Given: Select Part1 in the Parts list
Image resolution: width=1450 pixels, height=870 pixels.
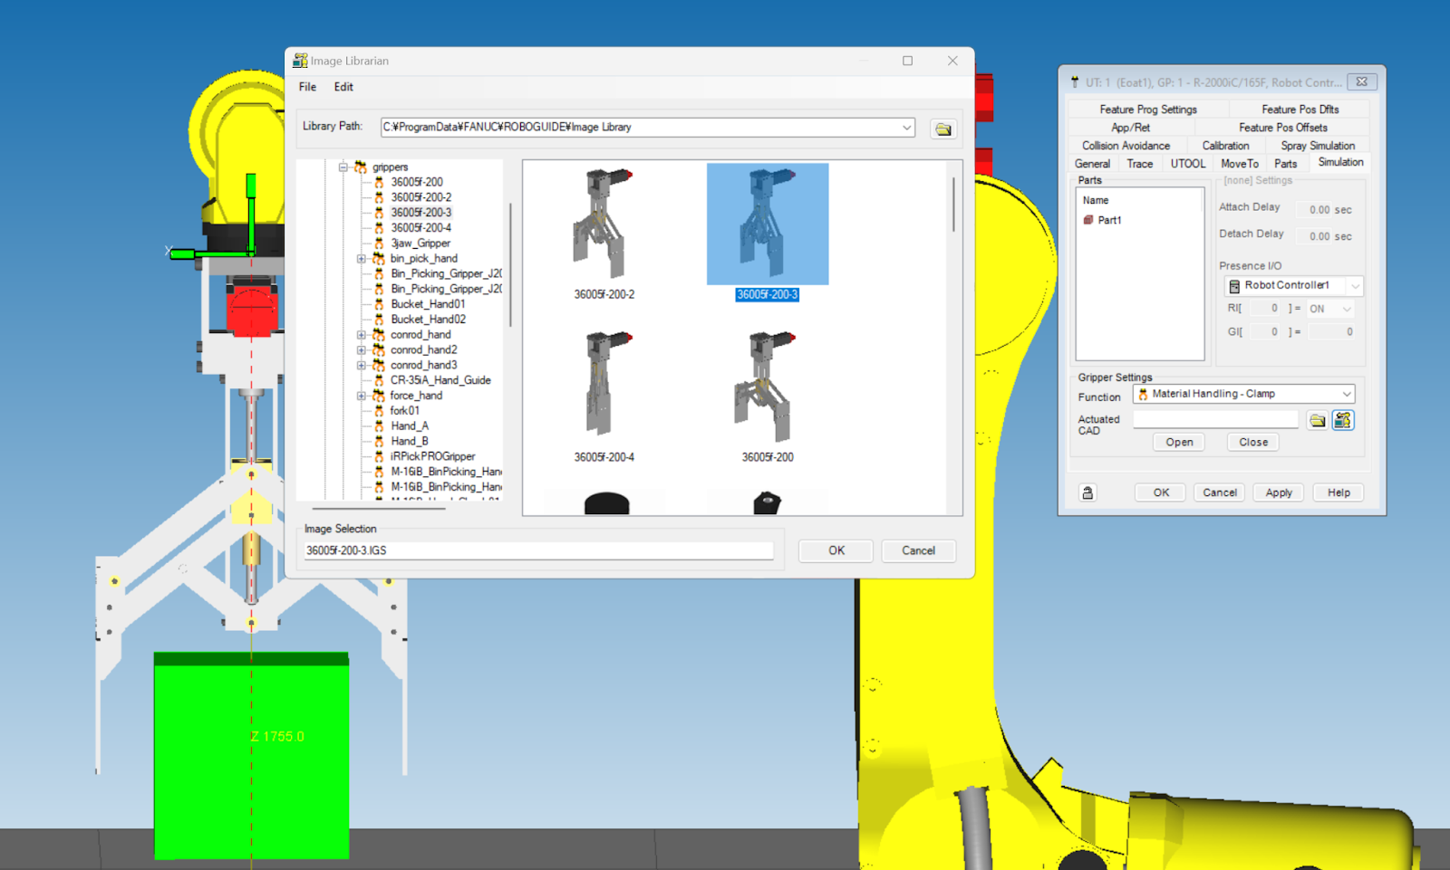Looking at the screenshot, I should pyautogui.click(x=1109, y=220).
